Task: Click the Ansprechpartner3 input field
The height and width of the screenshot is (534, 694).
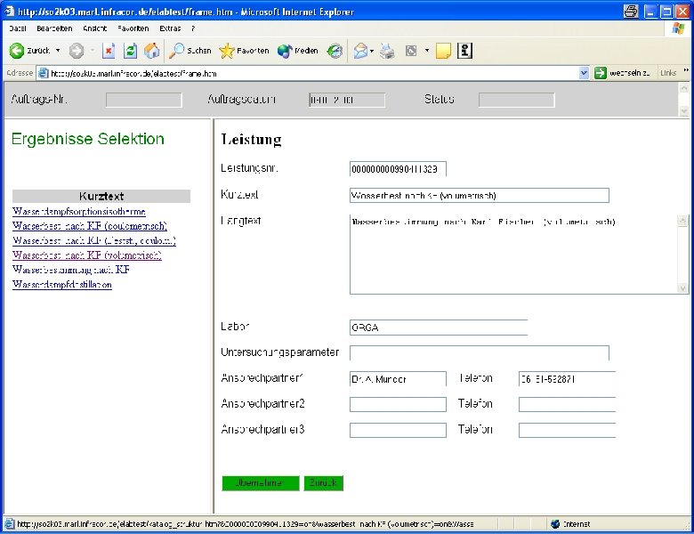Action: pyautogui.click(x=398, y=430)
